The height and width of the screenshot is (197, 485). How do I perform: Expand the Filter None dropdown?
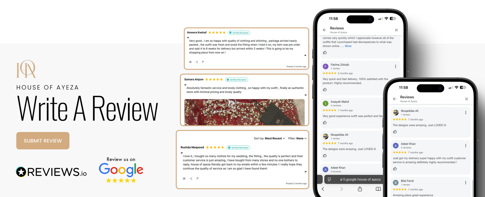[x=297, y=138]
